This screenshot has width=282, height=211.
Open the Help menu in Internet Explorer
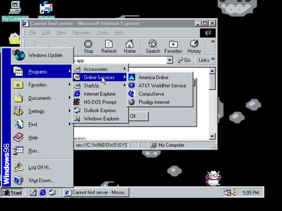[119, 33]
